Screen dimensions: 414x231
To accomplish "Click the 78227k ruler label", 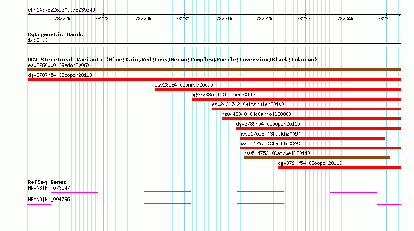I will 62,19.
